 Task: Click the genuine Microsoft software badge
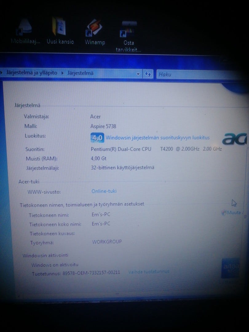(231, 268)
